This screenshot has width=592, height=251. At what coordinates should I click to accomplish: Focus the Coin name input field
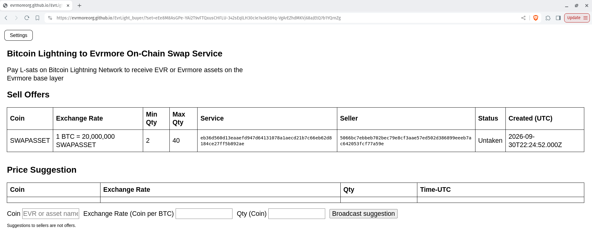pos(51,214)
